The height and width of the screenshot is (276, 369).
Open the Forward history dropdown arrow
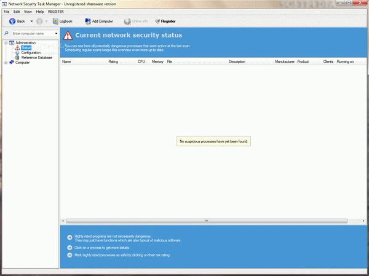(x=46, y=21)
